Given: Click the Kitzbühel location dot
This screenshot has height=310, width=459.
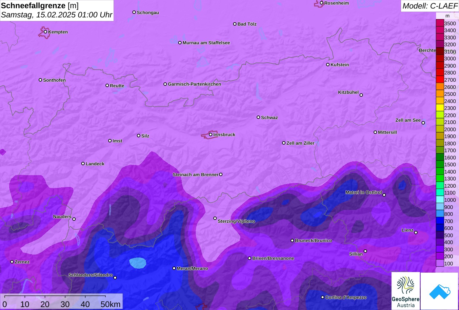Looking at the screenshot, I should pos(361,95).
